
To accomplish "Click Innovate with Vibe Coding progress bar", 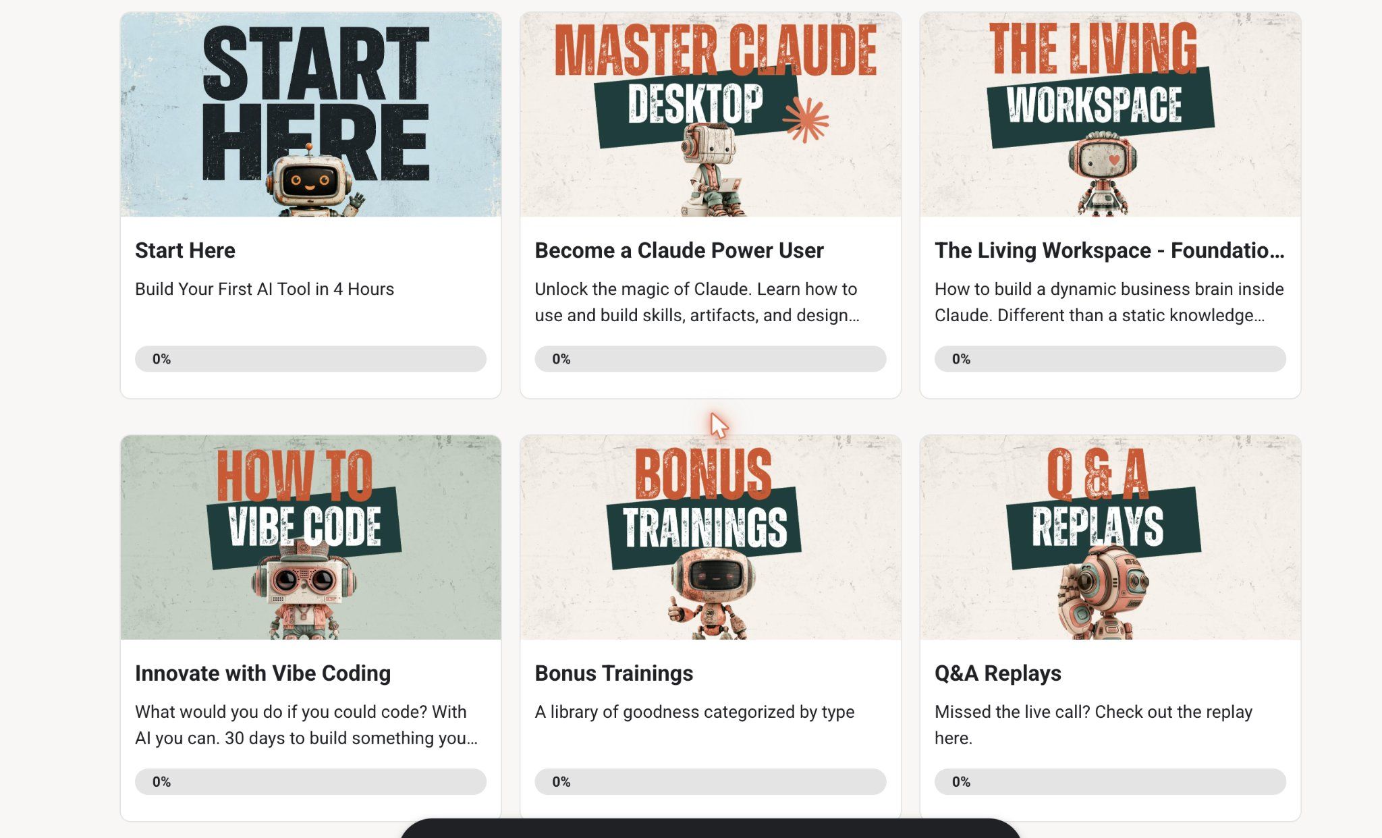I will click(310, 781).
